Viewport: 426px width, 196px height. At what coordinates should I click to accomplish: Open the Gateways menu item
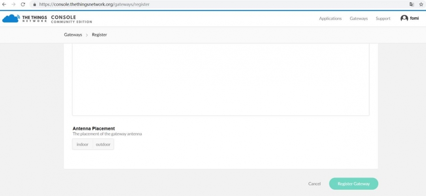pyautogui.click(x=358, y=19)
